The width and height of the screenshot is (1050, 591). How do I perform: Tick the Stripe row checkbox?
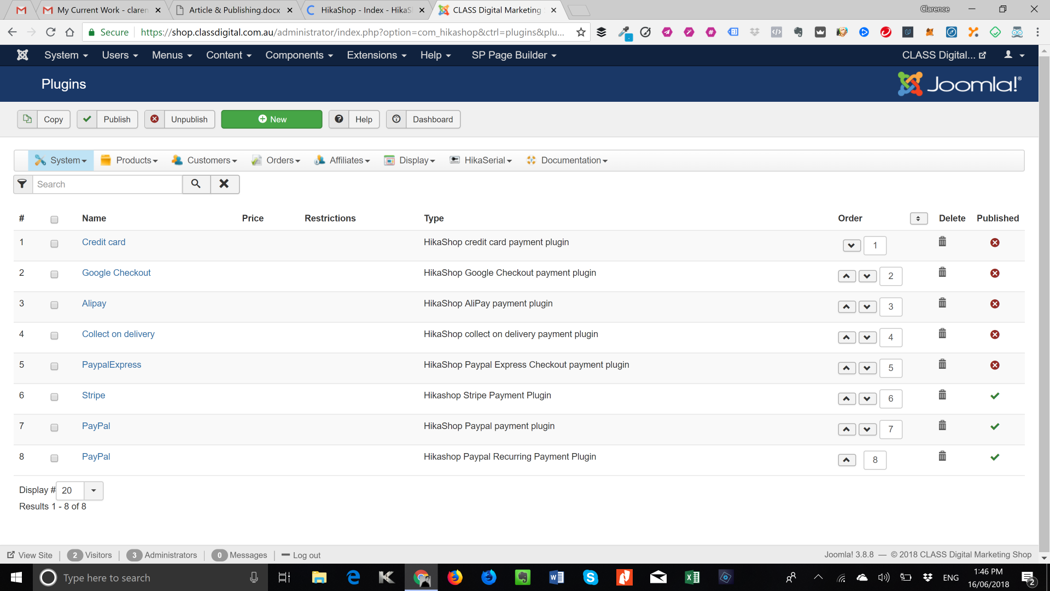point(54,397)
